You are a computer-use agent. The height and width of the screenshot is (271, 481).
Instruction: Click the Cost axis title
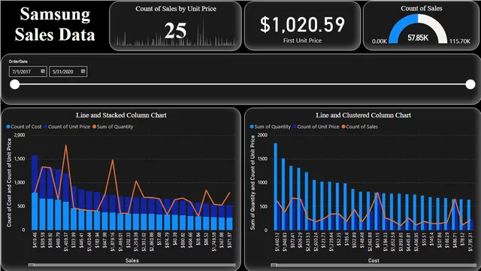(374, 260)
